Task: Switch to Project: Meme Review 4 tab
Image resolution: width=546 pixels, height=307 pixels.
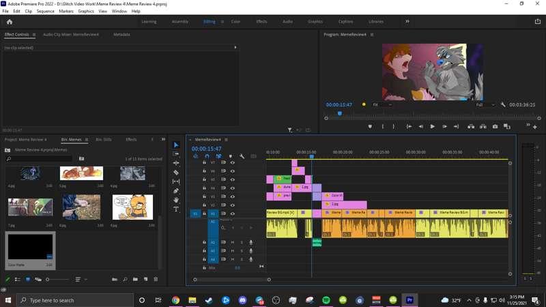Action: pyautogui.click(x=25, y=140)
